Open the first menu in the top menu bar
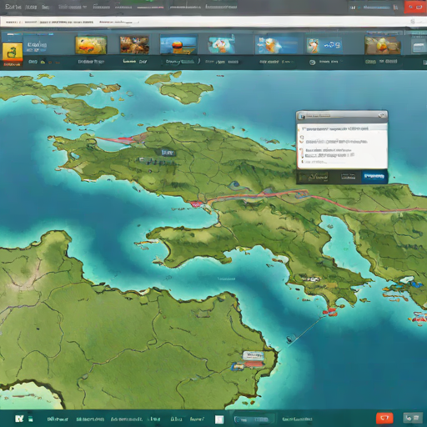 (13, 7)
